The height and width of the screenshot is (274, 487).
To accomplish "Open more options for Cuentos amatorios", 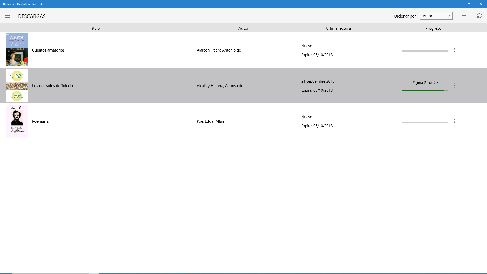I will coord(455,50).
